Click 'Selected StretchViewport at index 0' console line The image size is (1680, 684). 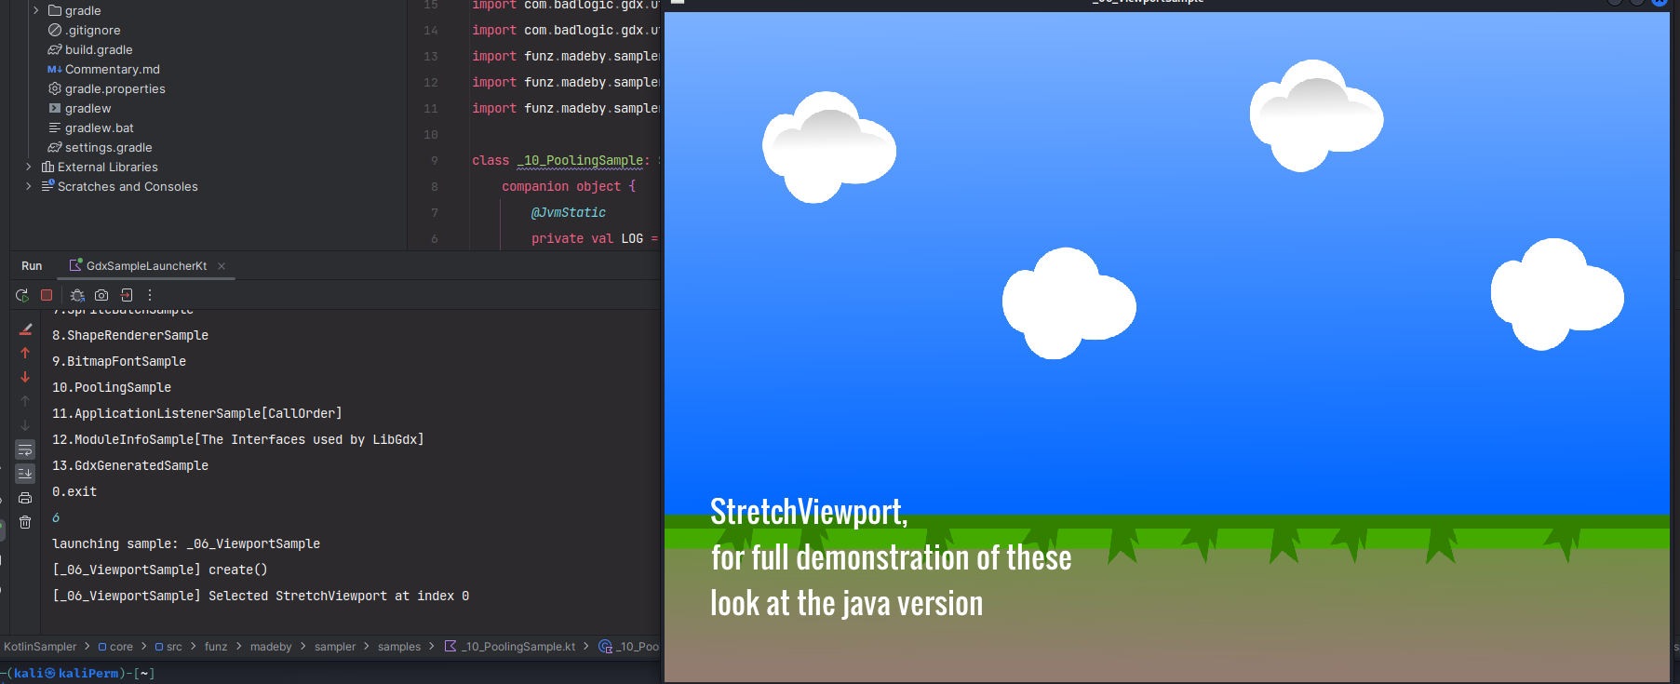261,597
